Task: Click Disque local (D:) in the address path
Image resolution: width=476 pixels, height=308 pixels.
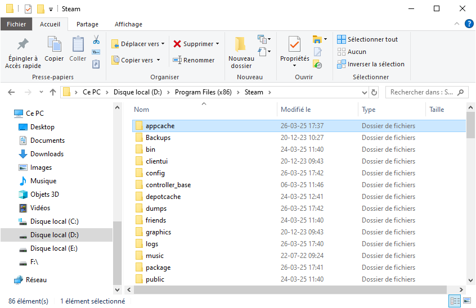Action: tap(137, 92)
